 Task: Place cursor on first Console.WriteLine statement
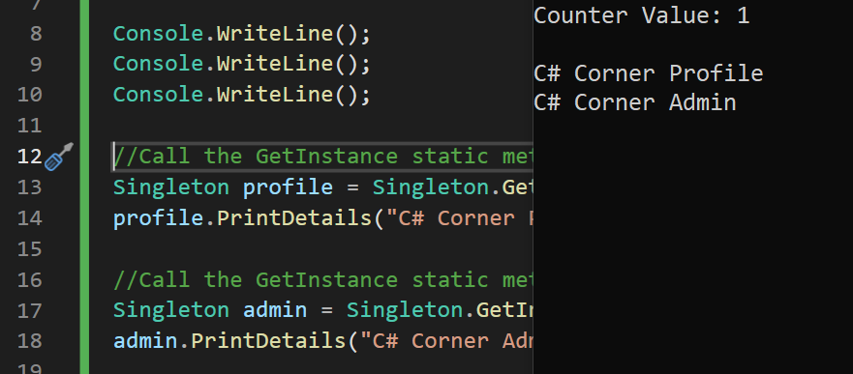point(241,34)
